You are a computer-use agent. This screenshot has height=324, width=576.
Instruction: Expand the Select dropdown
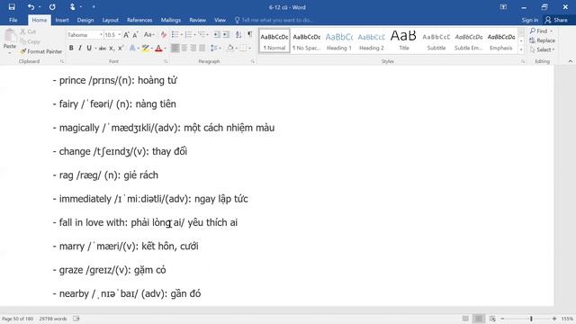coord(542,49)
